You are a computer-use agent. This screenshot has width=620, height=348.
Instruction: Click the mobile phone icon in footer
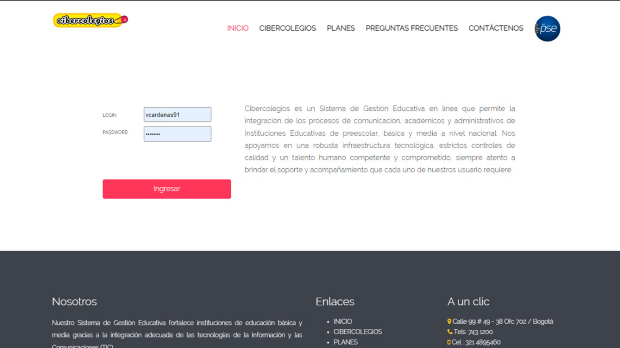(448, 342)
